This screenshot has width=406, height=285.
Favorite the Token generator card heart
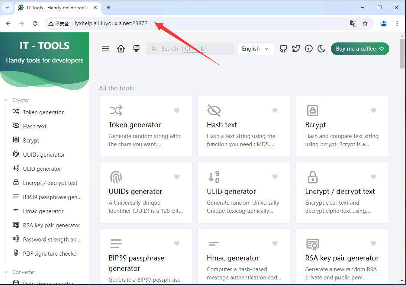[177, 111]
